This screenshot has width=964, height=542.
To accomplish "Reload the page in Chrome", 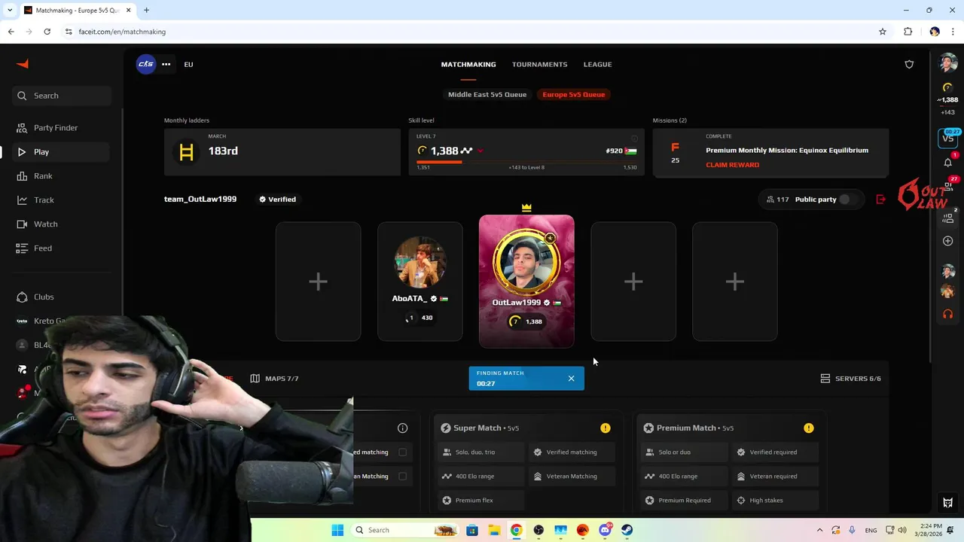I will tap(47, 32).
